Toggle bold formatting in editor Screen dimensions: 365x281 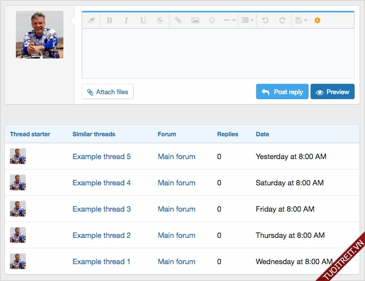[109, 20]
